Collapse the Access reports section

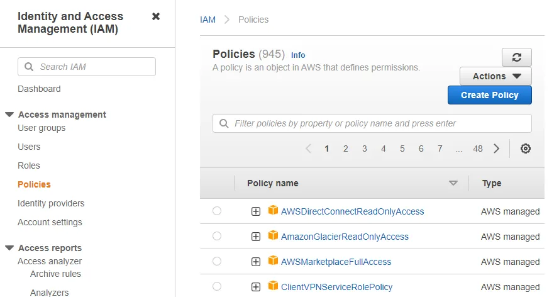pyautogui.click(x=9, y=248)
